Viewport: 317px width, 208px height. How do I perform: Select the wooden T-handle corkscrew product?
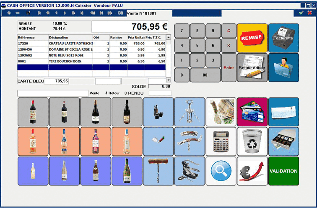click(158, 171)
